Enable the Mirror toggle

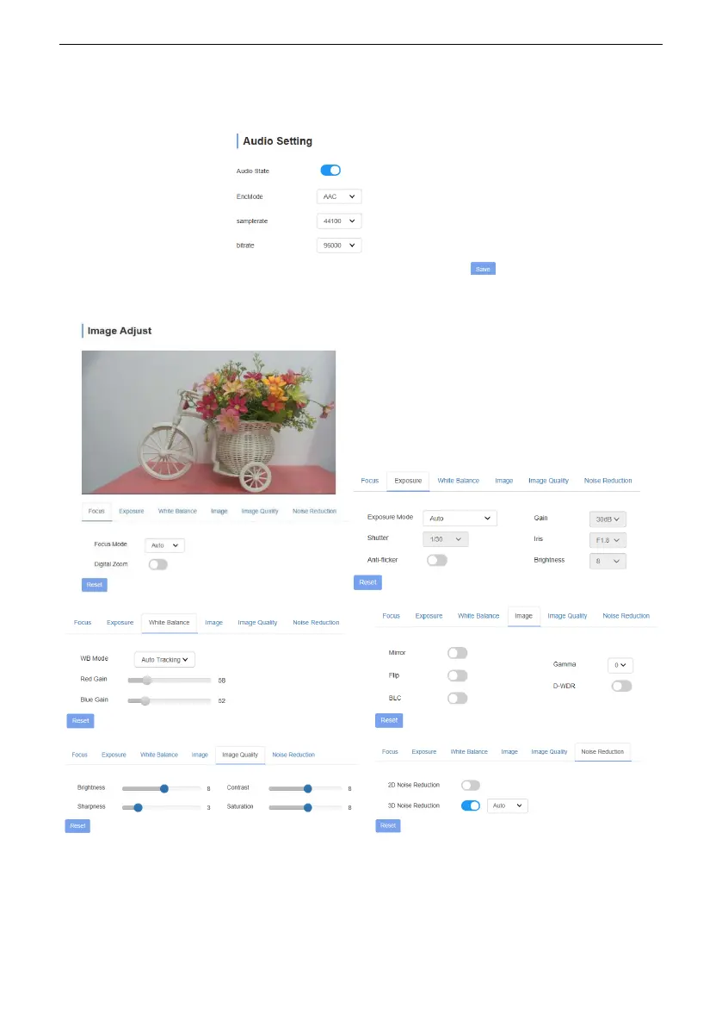[457, 654]
